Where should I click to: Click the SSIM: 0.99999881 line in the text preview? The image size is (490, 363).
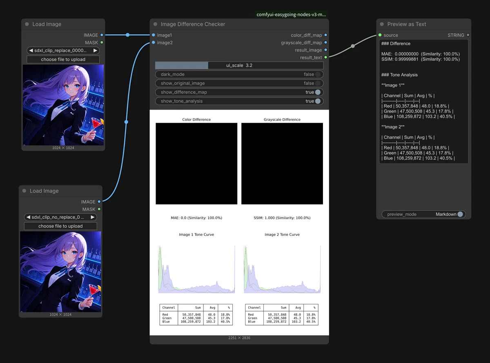[x=421, y=59]
